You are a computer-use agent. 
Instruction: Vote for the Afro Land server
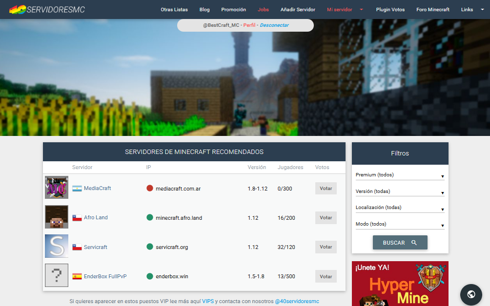coord(326,218)
